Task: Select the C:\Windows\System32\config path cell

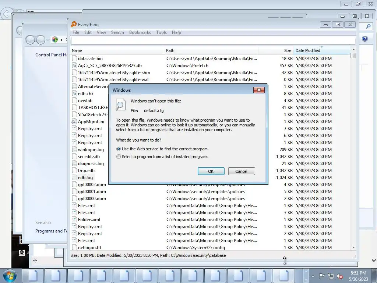Action: point(195,247)
